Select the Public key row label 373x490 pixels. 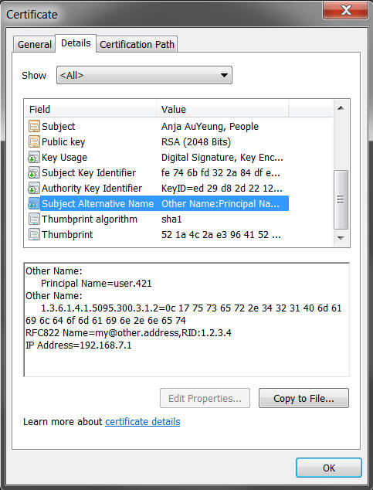pyautogui.click(x=63, y=142)
